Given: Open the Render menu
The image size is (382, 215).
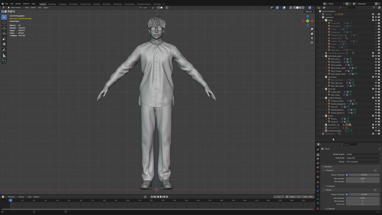Looking at the screenshot, I should click(19, 3).
